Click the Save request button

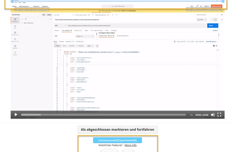click(200, 20)
